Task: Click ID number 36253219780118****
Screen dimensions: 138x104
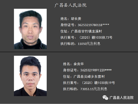Action: (x=94, y=25)
